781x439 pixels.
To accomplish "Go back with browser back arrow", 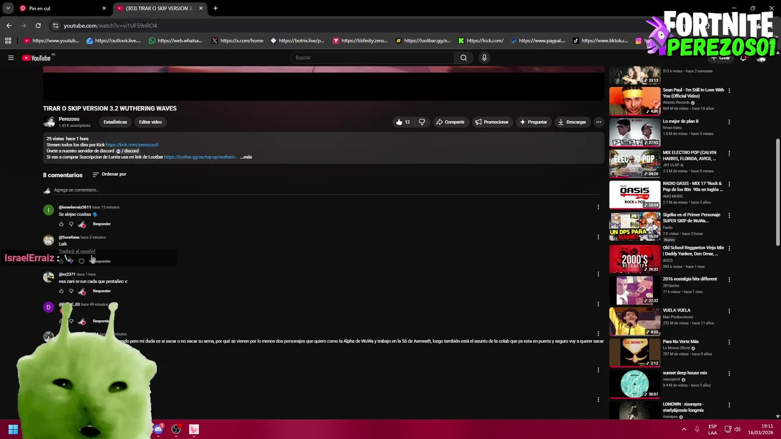I will tap(9, 26).
